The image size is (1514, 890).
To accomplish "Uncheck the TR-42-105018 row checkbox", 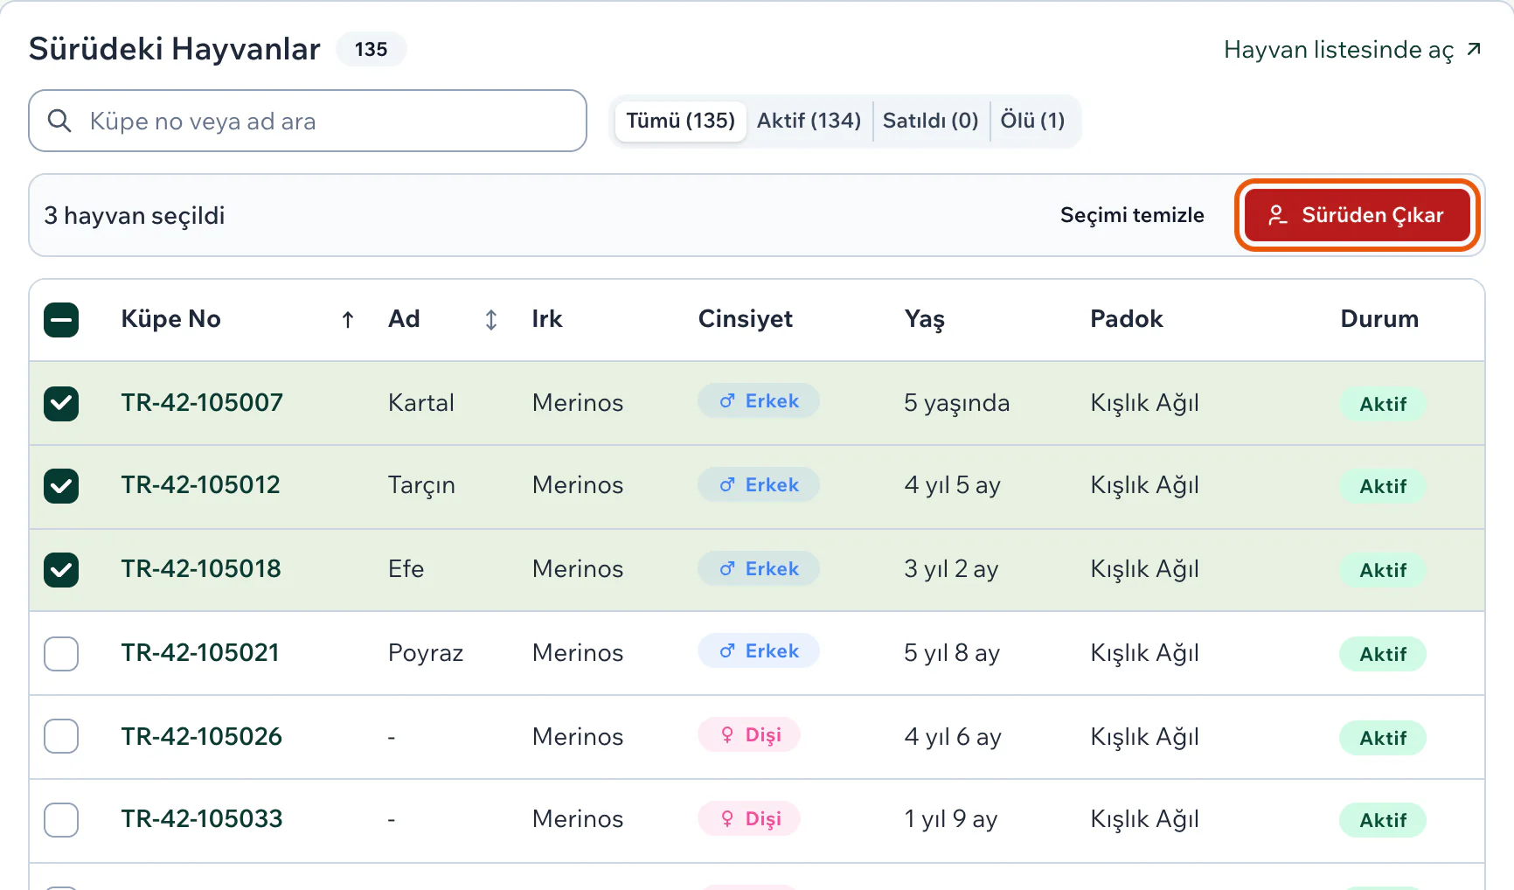I will click(61, 570).
